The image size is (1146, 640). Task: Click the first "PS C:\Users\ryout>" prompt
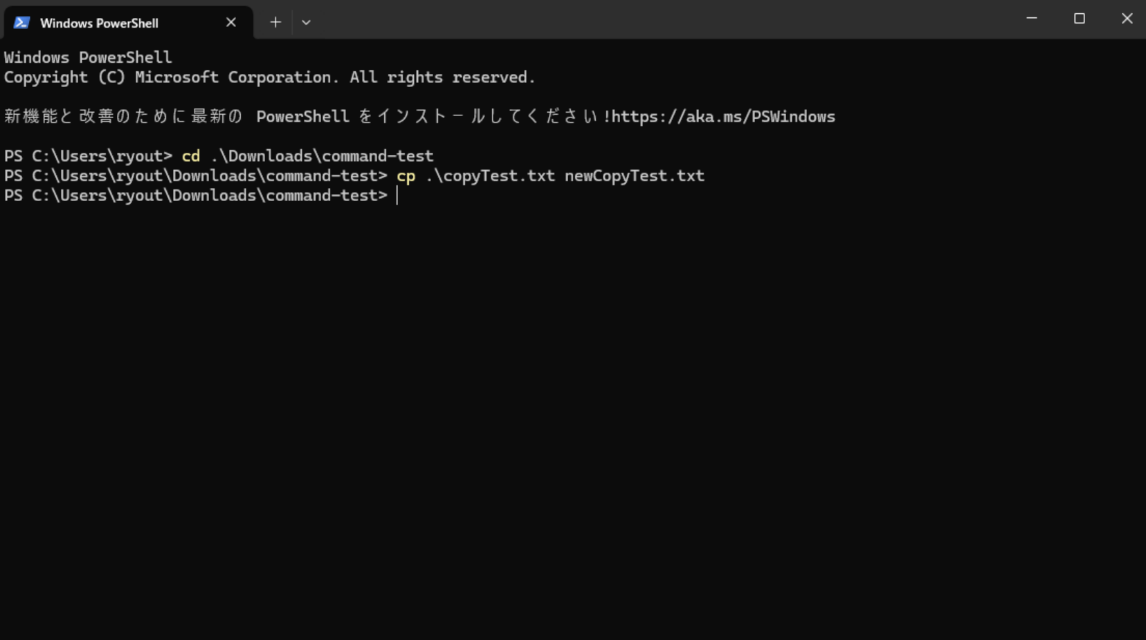click(x=88, y=156)
